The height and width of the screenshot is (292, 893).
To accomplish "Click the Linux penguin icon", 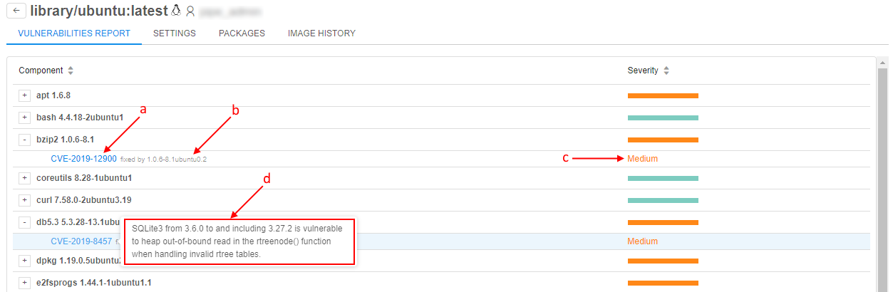I will 176,11.
